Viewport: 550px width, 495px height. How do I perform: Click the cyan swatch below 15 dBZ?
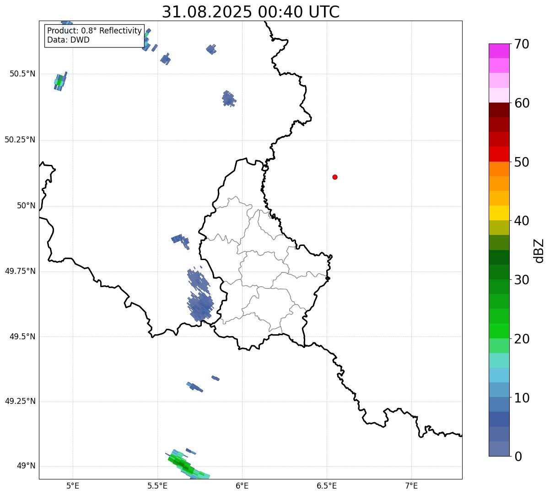(x=499, y=375)
